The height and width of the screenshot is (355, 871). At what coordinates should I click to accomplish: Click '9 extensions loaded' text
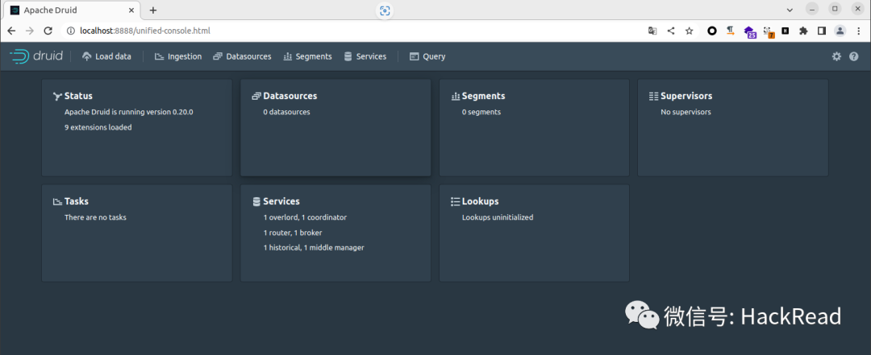tap(98, 127)
